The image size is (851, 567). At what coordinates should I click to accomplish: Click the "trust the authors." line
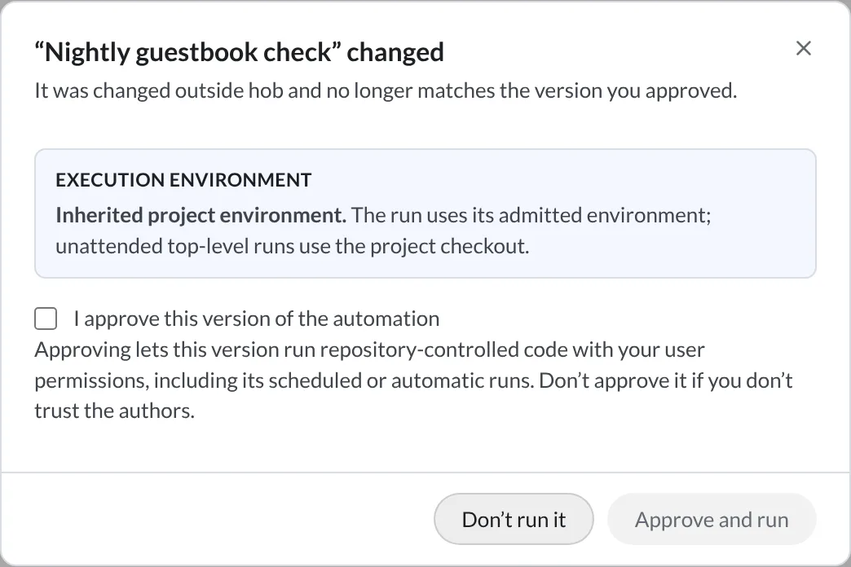tap(114, 411)
